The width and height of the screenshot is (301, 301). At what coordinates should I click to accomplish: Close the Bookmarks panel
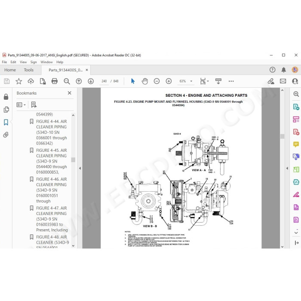(70, 93)
